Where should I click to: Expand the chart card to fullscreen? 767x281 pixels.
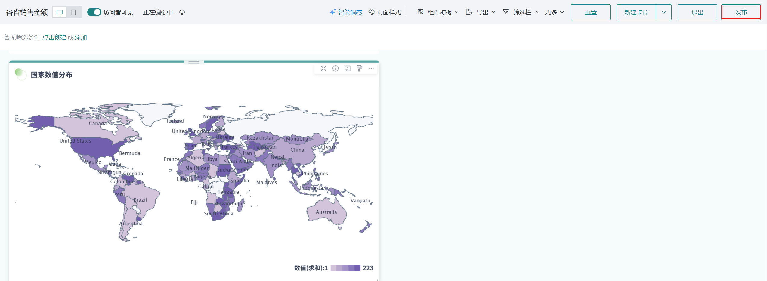323,69
